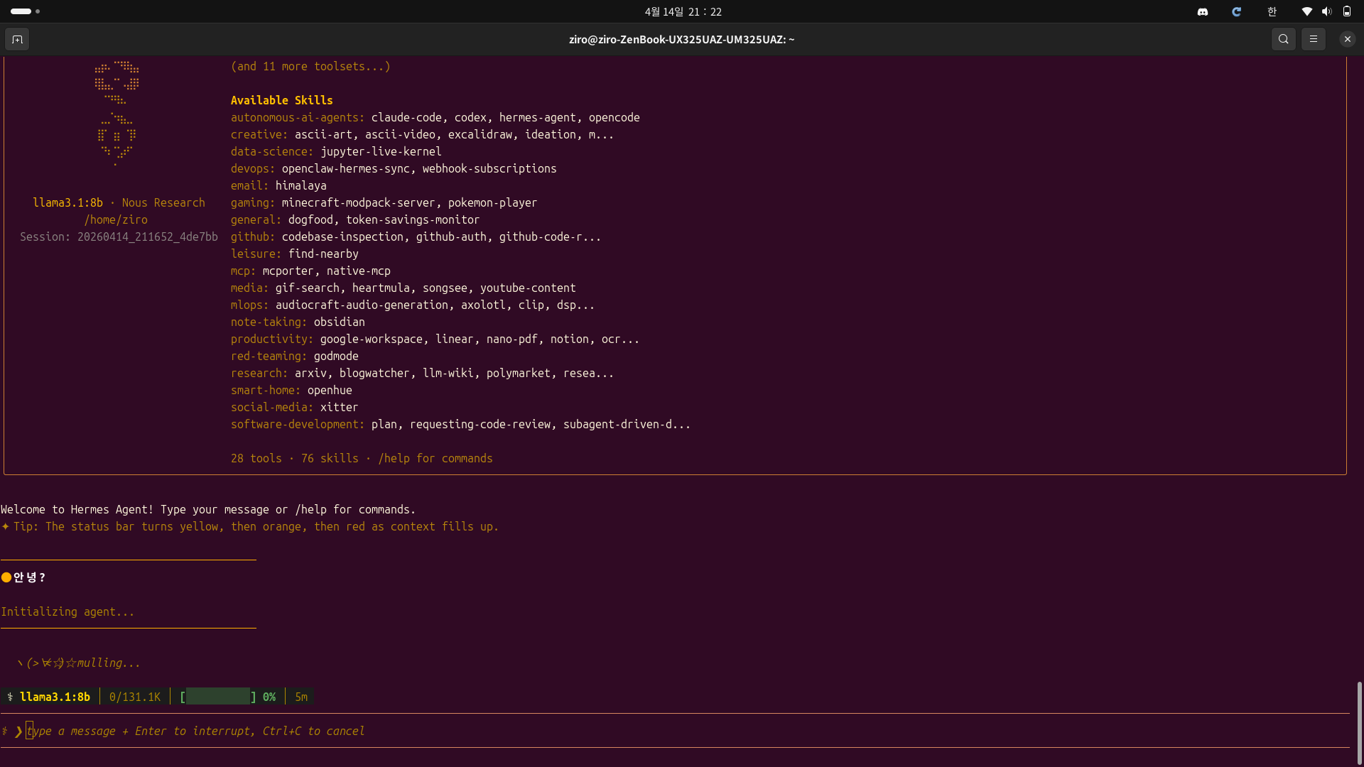Screen dimensions: 1364x767
Task: Click 'minecraft-modpack-server' skill text
Action: coord(358,202)
